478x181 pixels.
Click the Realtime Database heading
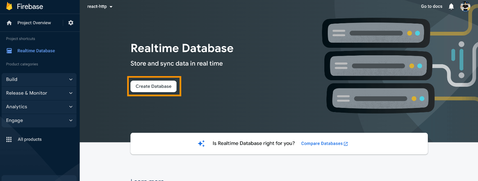[182, 48]
